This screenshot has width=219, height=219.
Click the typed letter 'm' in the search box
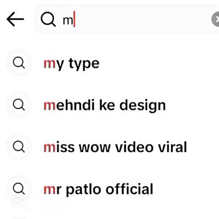(68, 21)
